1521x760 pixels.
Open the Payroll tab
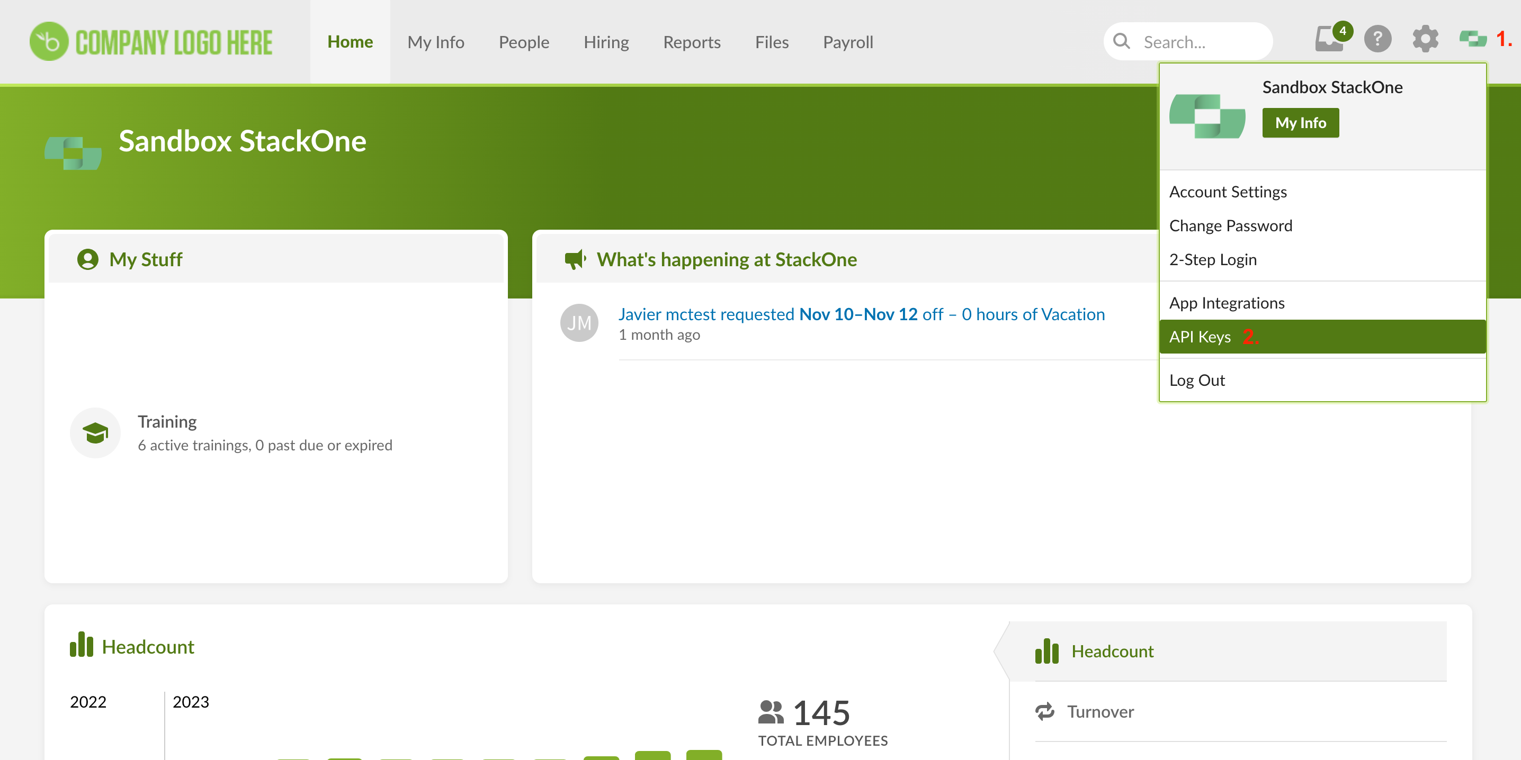tap(847, 42)
